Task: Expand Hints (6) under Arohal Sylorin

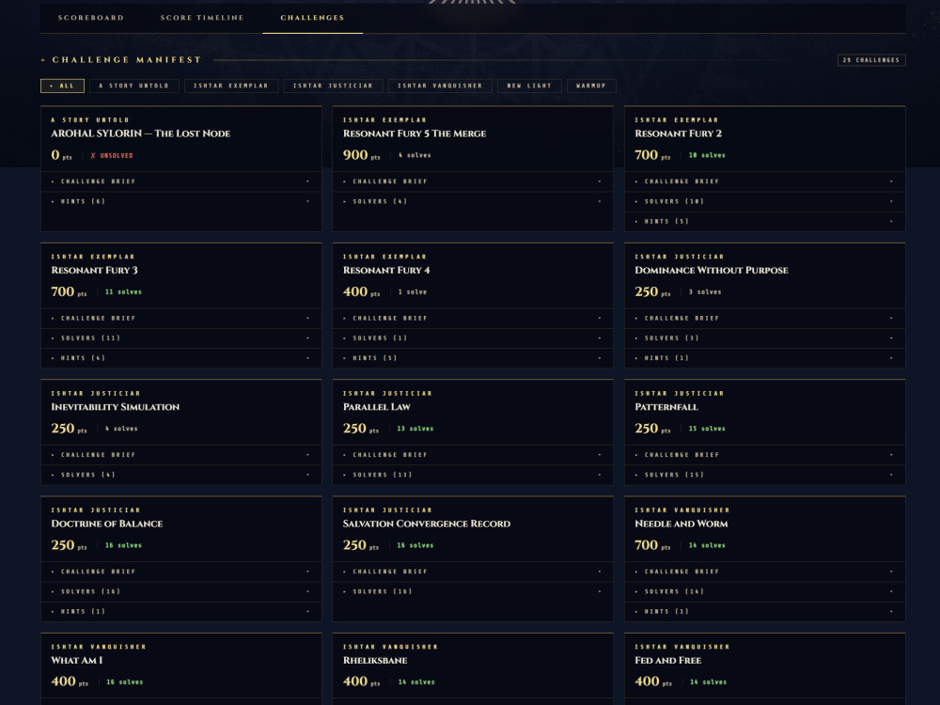Action: 181,201
